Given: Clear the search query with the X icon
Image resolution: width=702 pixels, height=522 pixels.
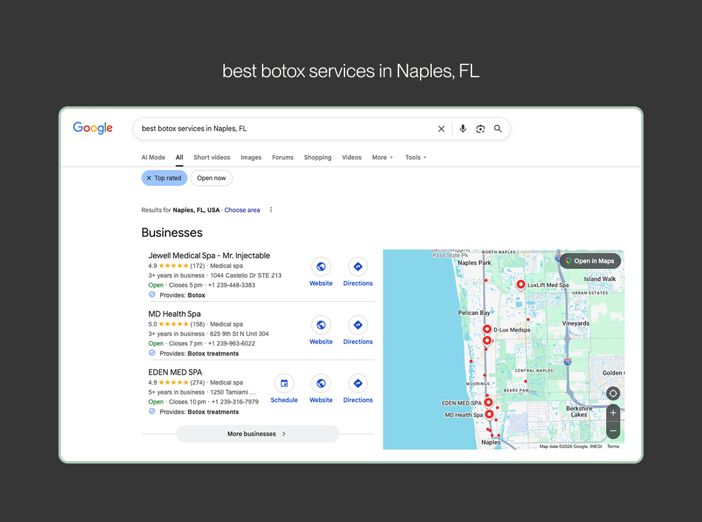Looking at the screenshot, I should [442, 129].
